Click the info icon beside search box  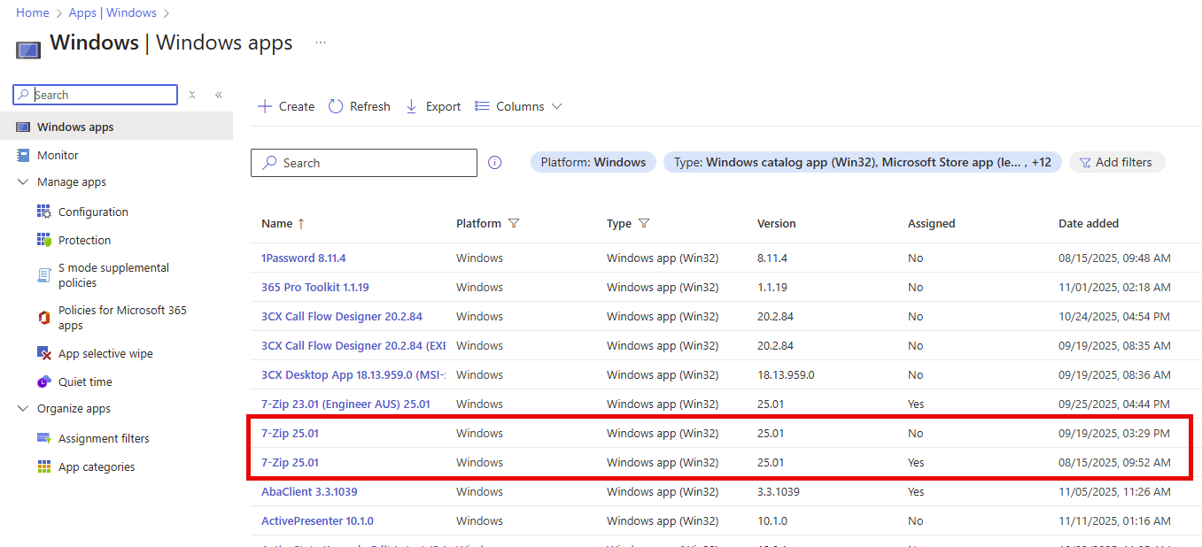[x=495, y=163]
